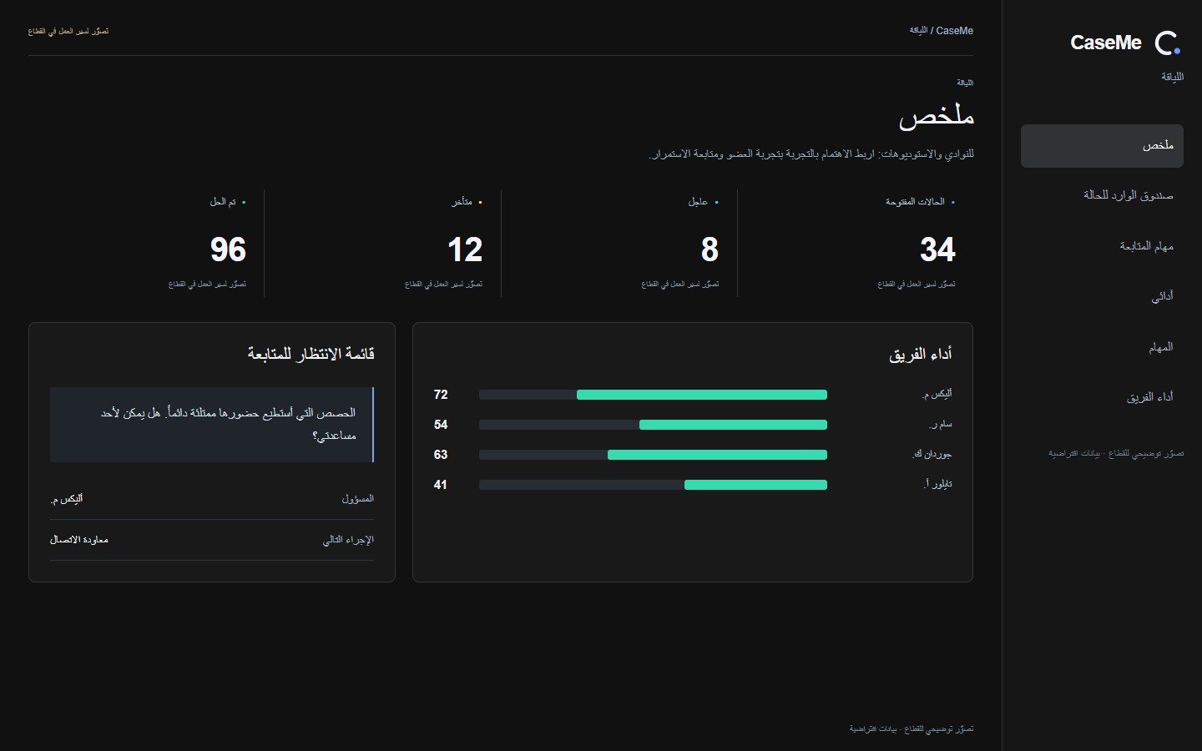1202x751 pixels.
Task: Click the الإجراء التالي label
Action: tap(348, 540)
